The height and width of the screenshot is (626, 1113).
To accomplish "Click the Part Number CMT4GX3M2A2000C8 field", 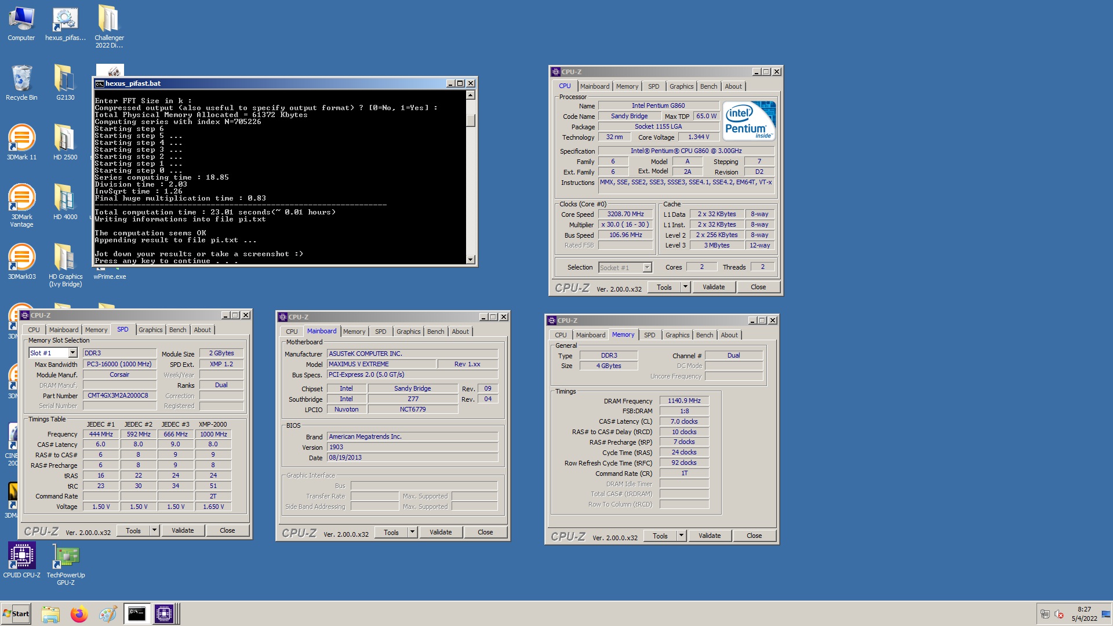I will tap(119, 396).
